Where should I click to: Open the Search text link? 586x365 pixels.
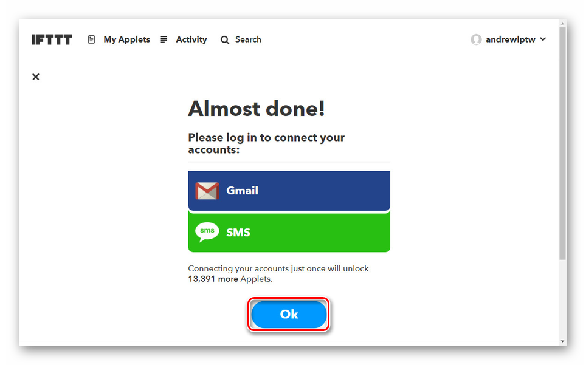(x=248, y=39)
